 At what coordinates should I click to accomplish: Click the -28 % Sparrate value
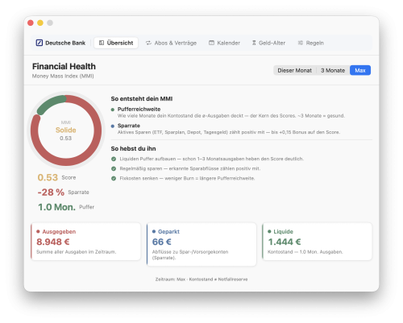[x=51, y=193]
